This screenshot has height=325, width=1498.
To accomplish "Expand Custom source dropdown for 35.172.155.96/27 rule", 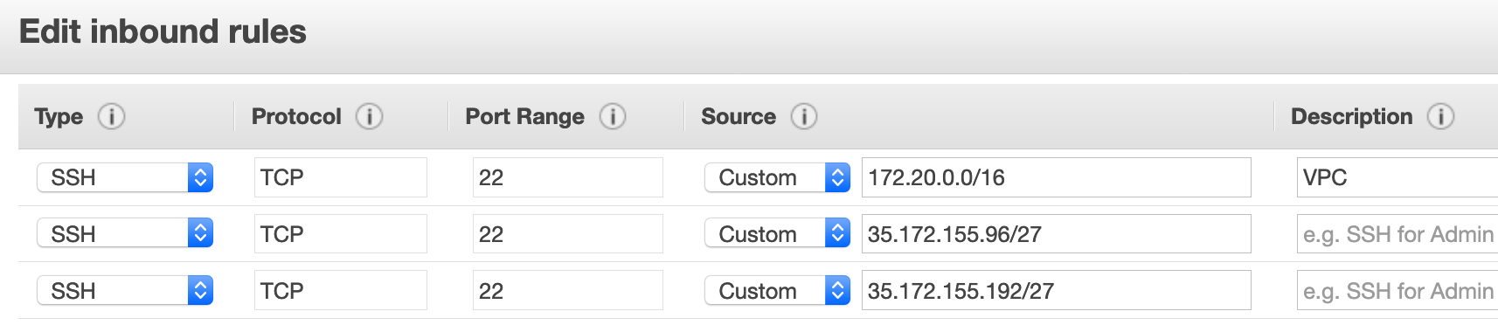I will click(x=777, y=233).
